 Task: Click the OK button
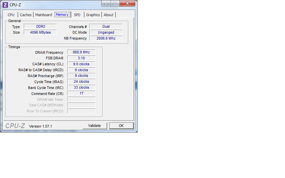[121, 126]
